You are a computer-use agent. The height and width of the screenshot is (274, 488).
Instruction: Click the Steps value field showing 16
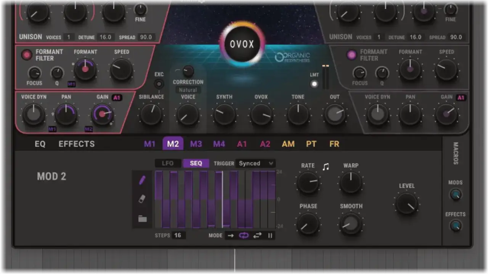point(178,235)
